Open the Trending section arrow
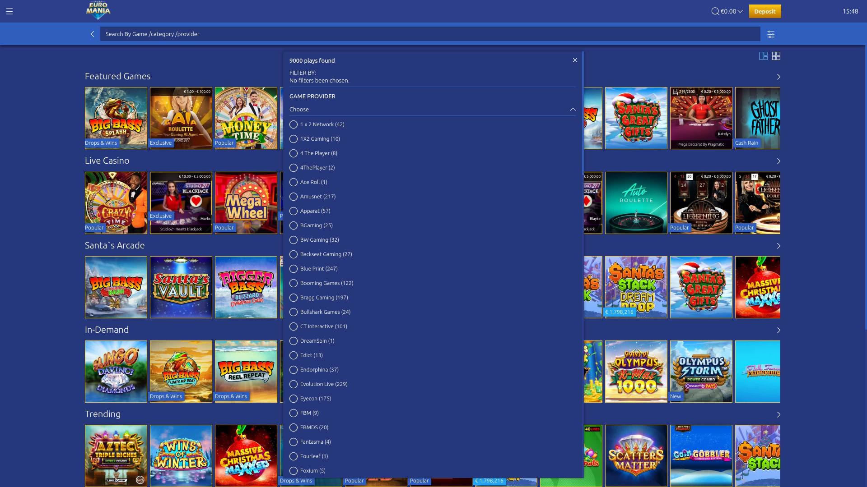Image resolution: width=867 pixels, height=487 pixels. pyautogui.click(x=778, y=414)
